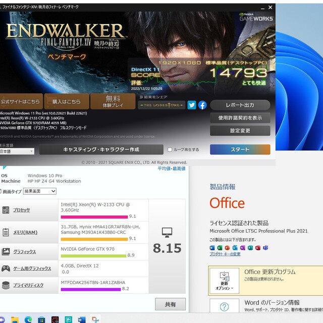
Task: Click the PowerPoint icon in Office product info
Action: (227, 248)
